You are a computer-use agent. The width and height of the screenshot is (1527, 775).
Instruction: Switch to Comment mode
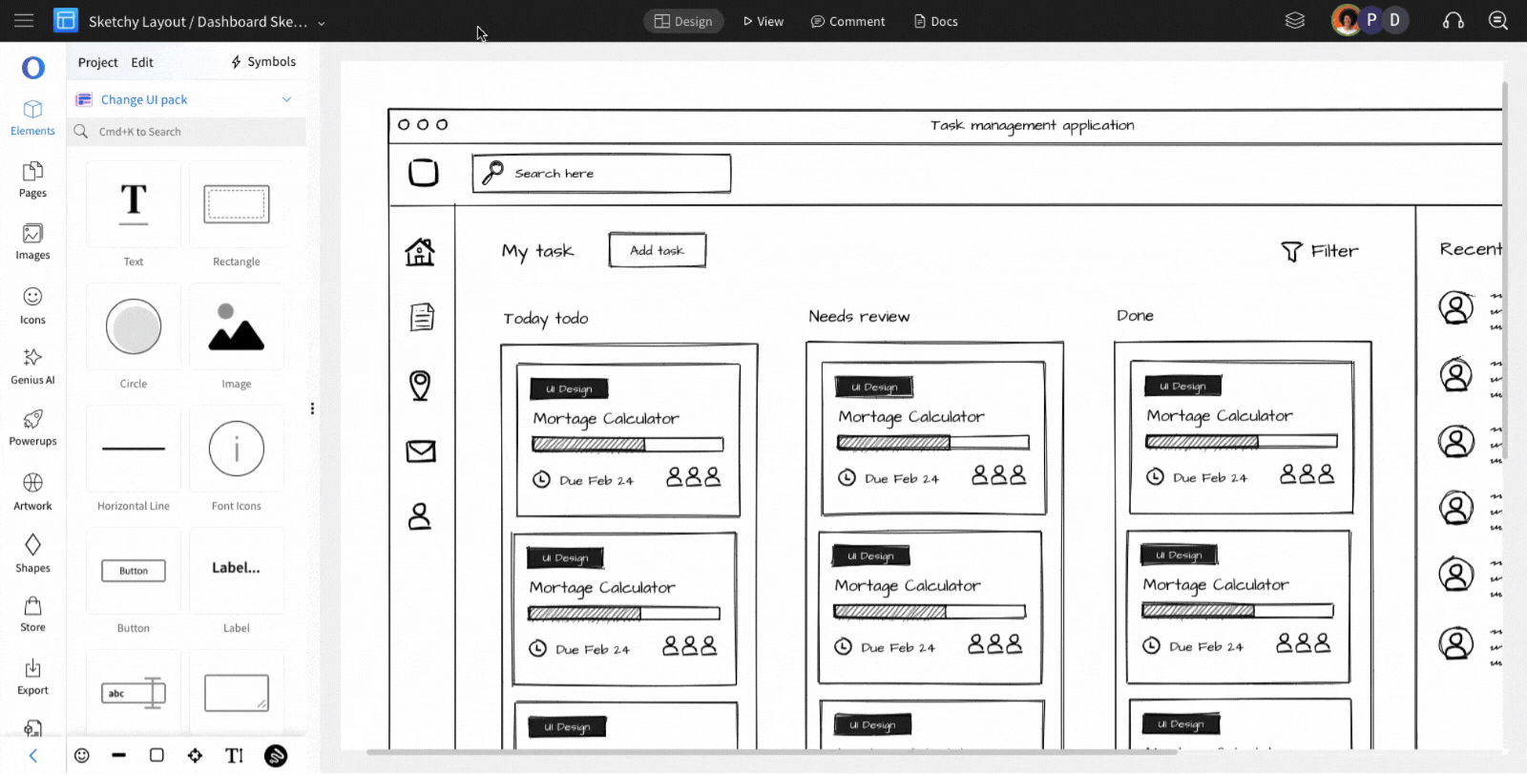pos(847,21)
